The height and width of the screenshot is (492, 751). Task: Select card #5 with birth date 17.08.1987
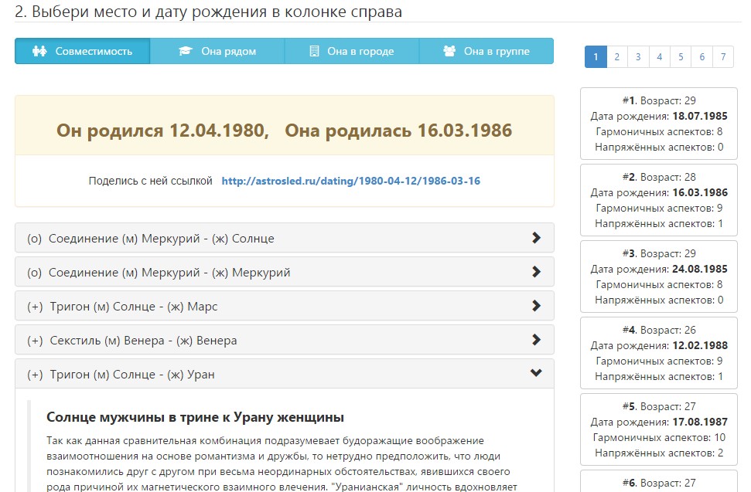658,429
